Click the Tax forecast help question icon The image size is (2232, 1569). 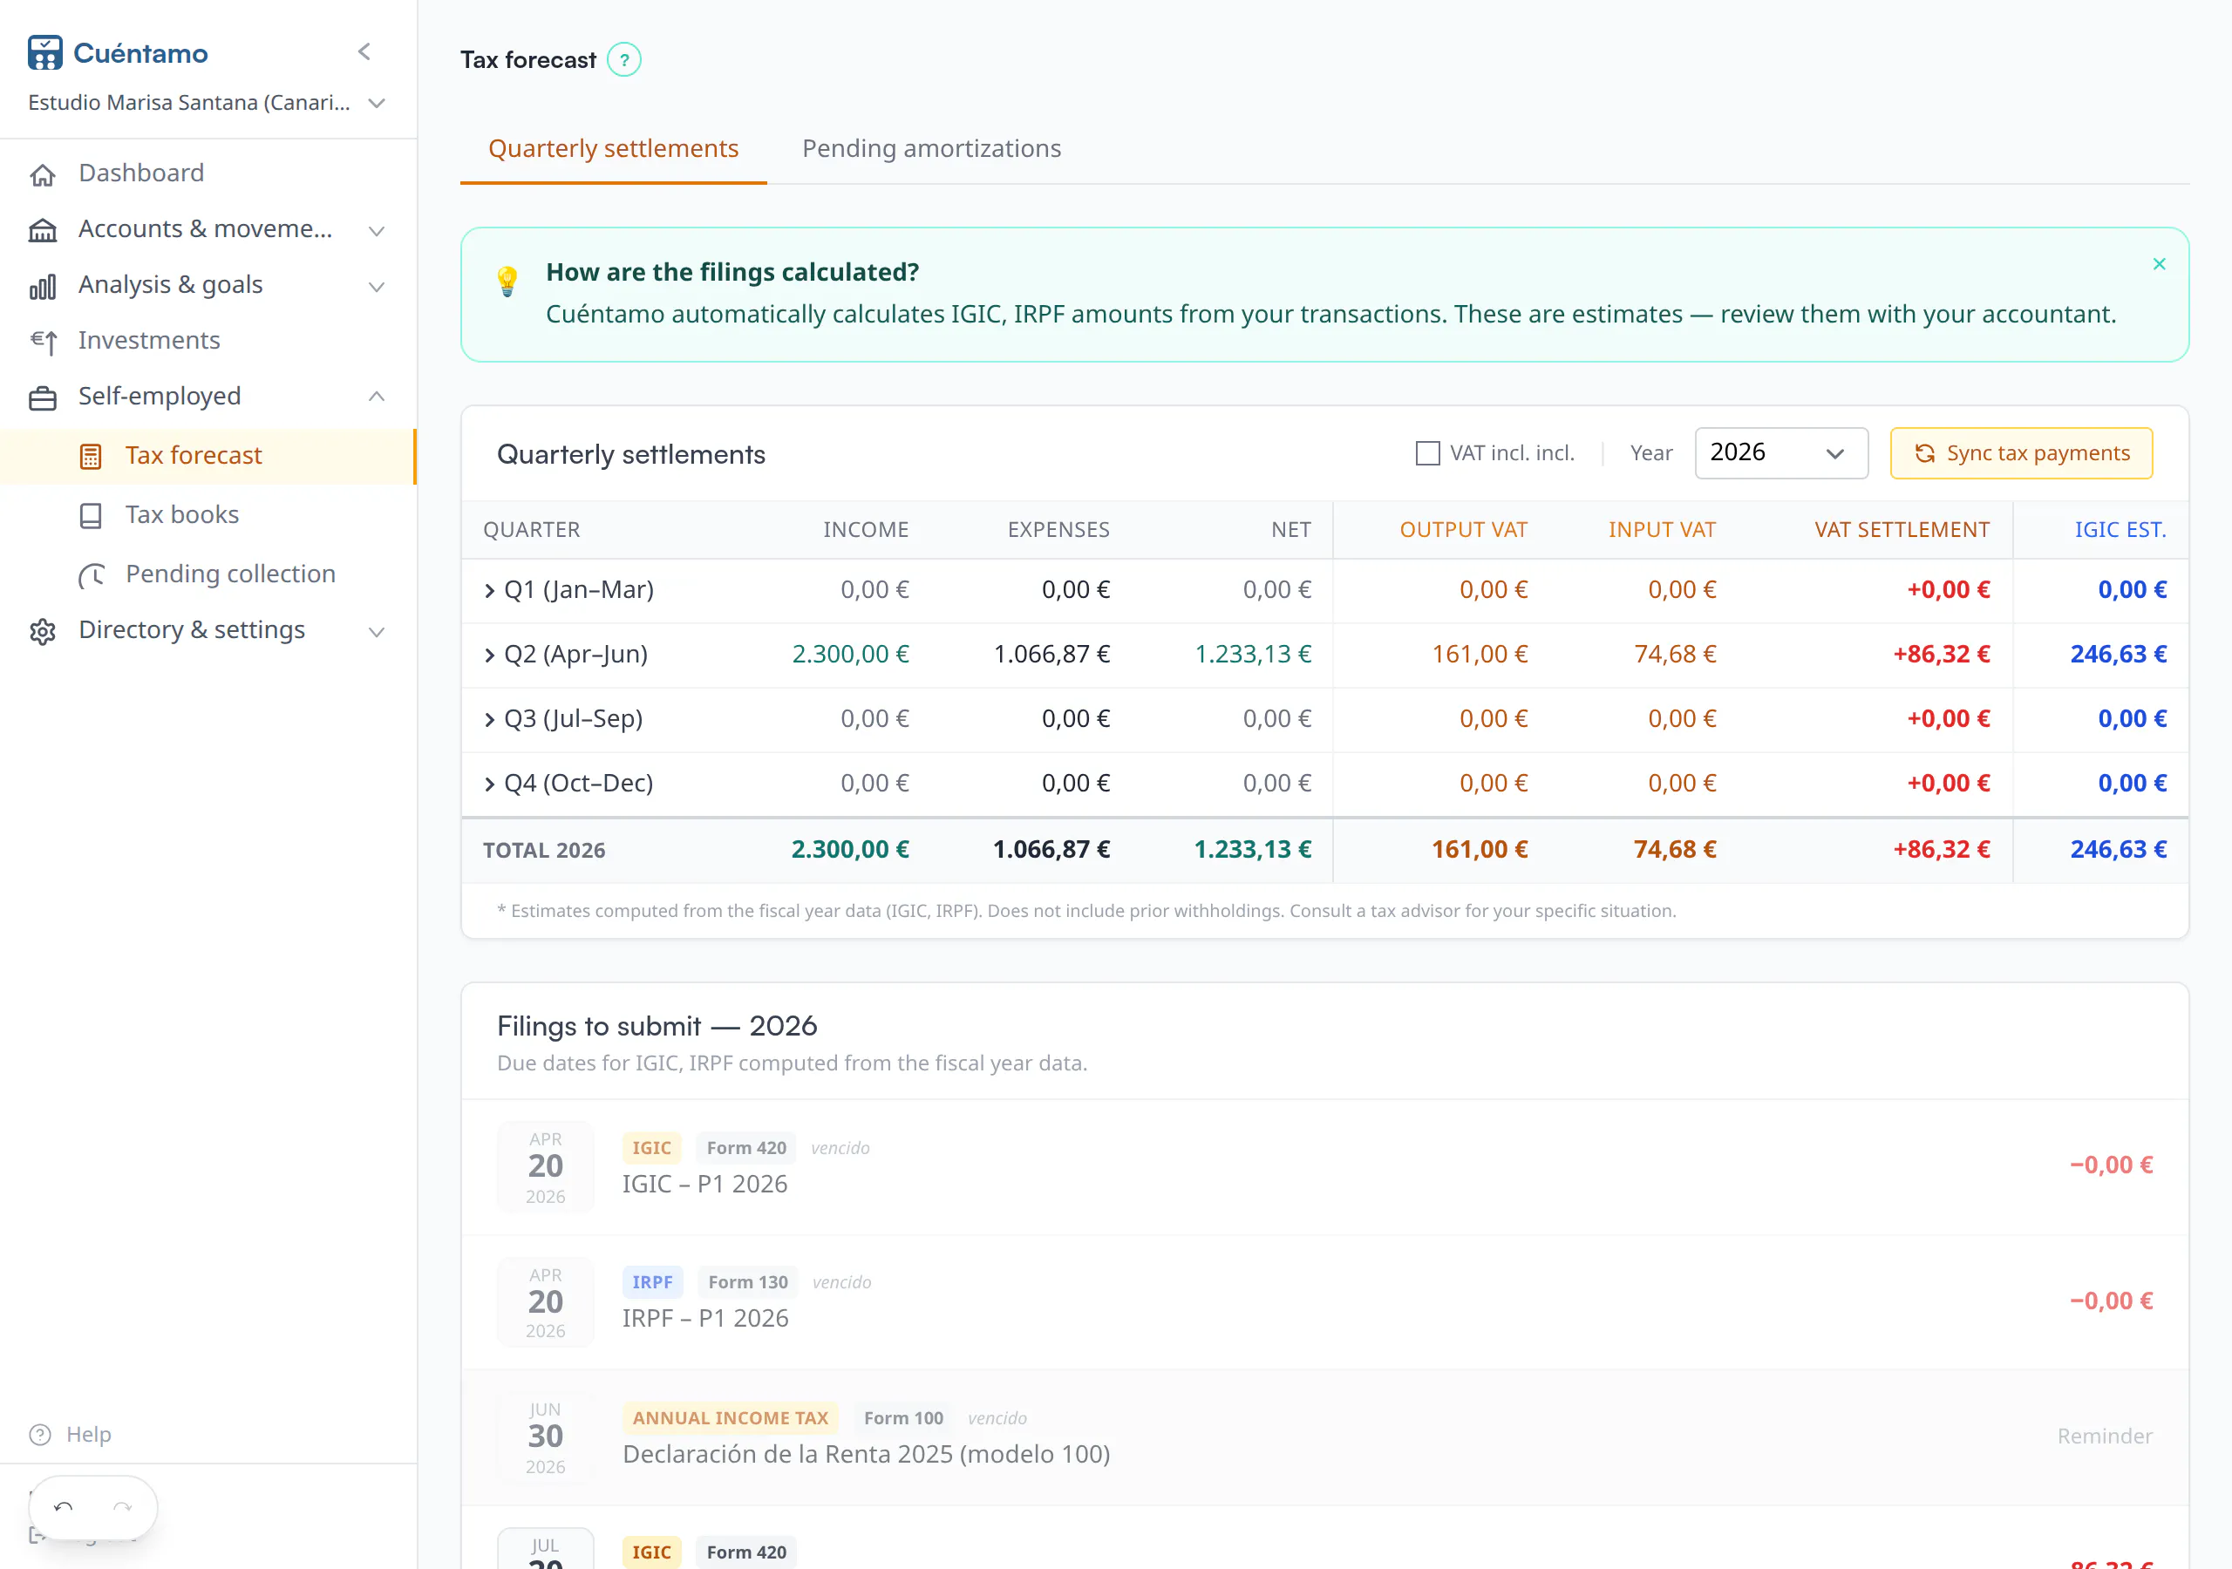click(x=624, y=60)
